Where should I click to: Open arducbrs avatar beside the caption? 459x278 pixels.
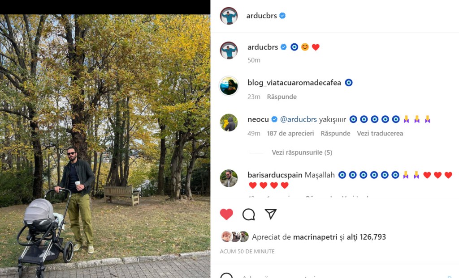[x=229, y=50]
